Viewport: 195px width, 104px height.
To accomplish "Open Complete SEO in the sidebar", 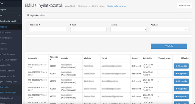I will pyautogui.click(x=5, y=65).
